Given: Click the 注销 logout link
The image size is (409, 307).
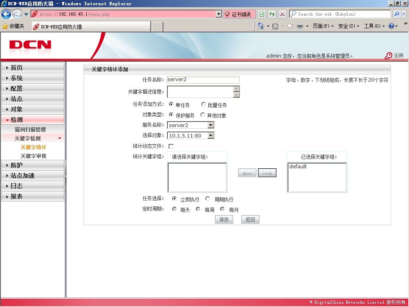Looking at the screenshot, I should (398, 55).
